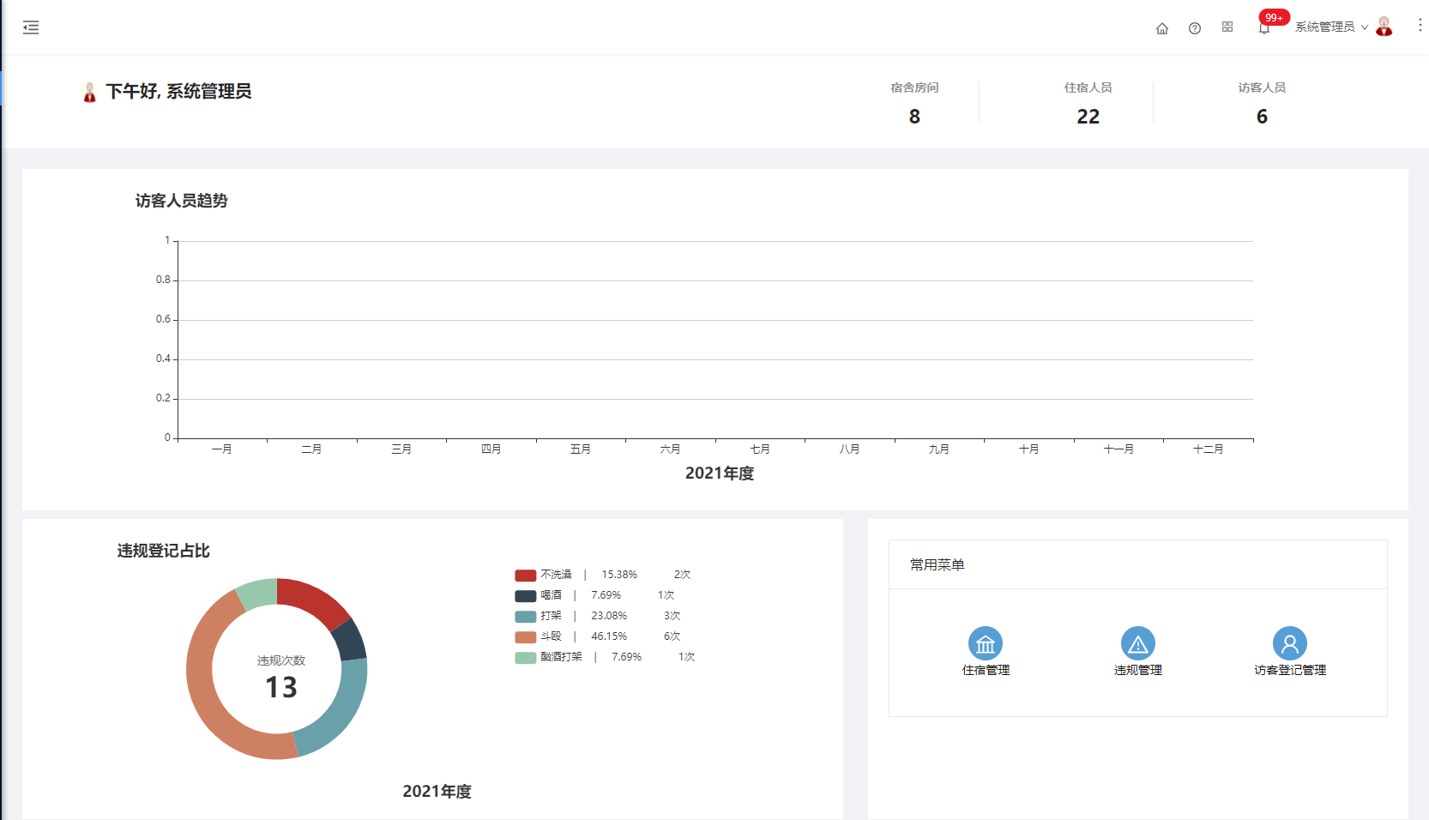Click the user avatar in top bar

(1384, 27)
